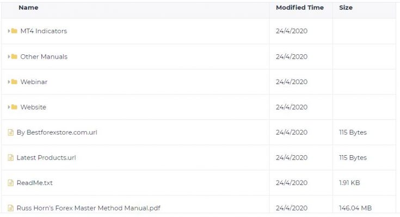
Task: Select the MT4 Indicators folder name
Action: pos(44,31)
